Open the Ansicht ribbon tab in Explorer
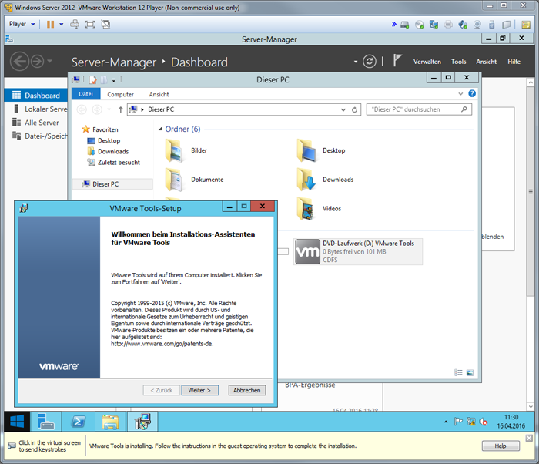 point(159,94)
